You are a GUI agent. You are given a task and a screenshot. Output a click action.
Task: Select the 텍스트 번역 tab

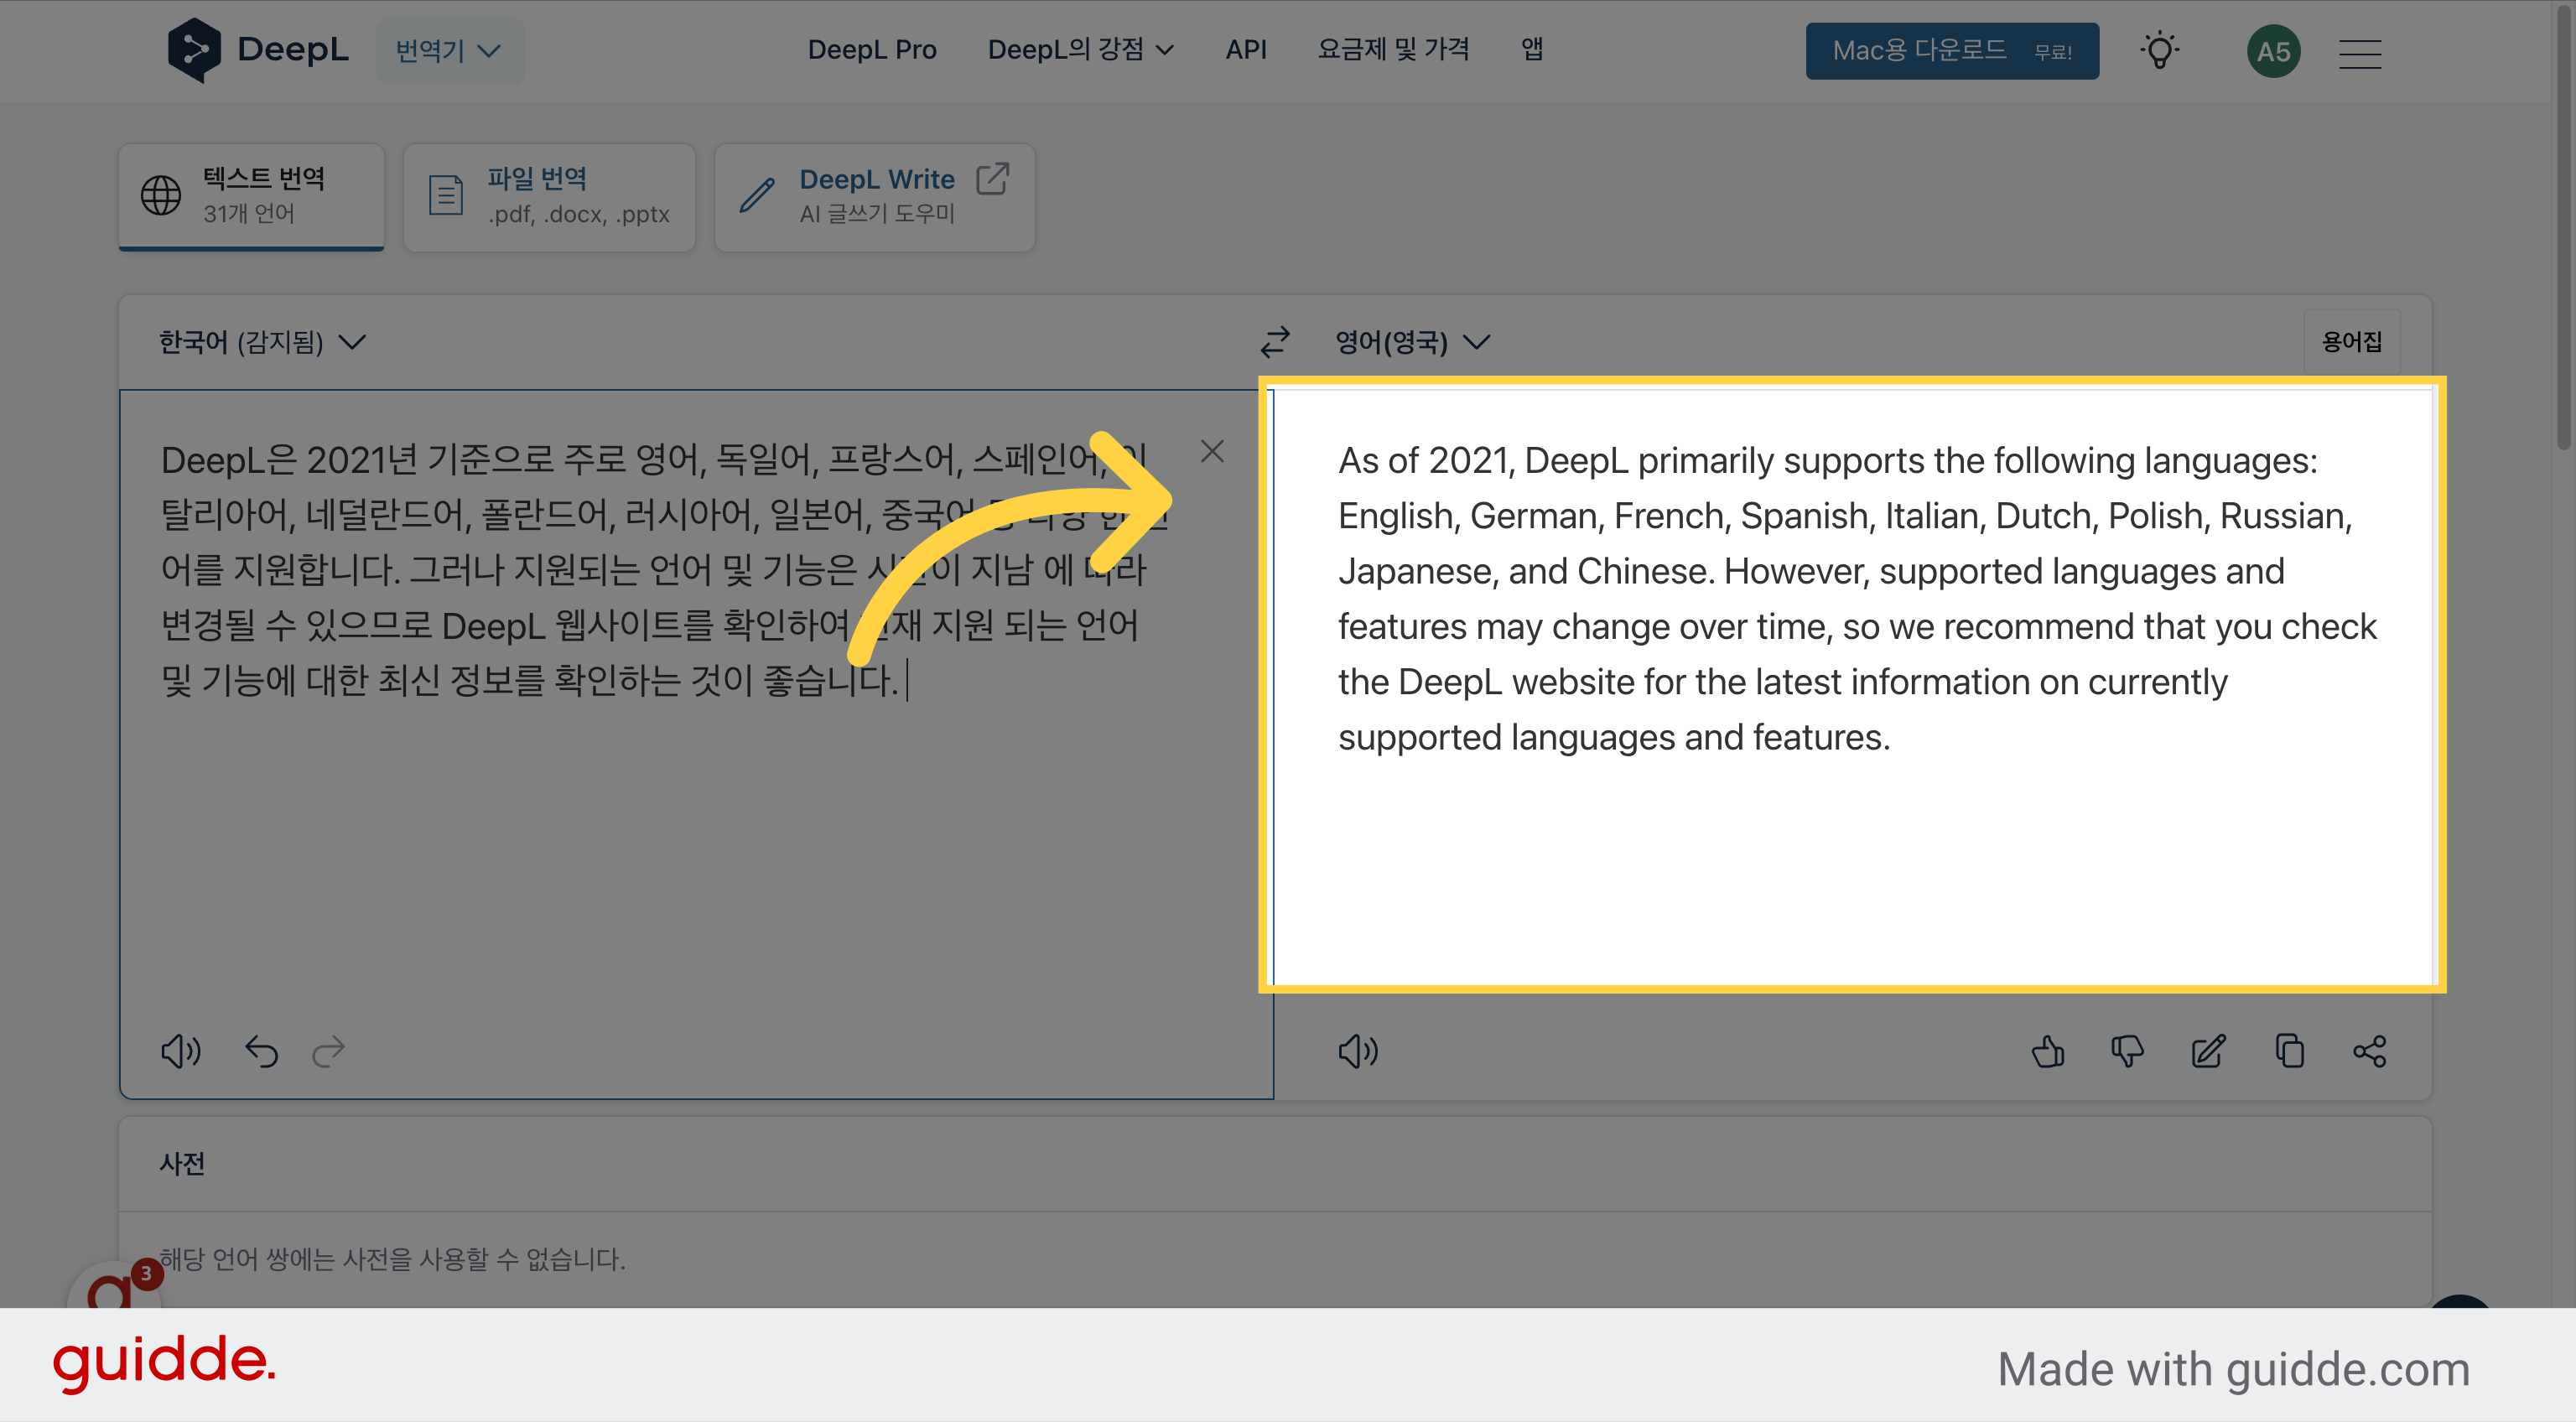coord(251,197)
